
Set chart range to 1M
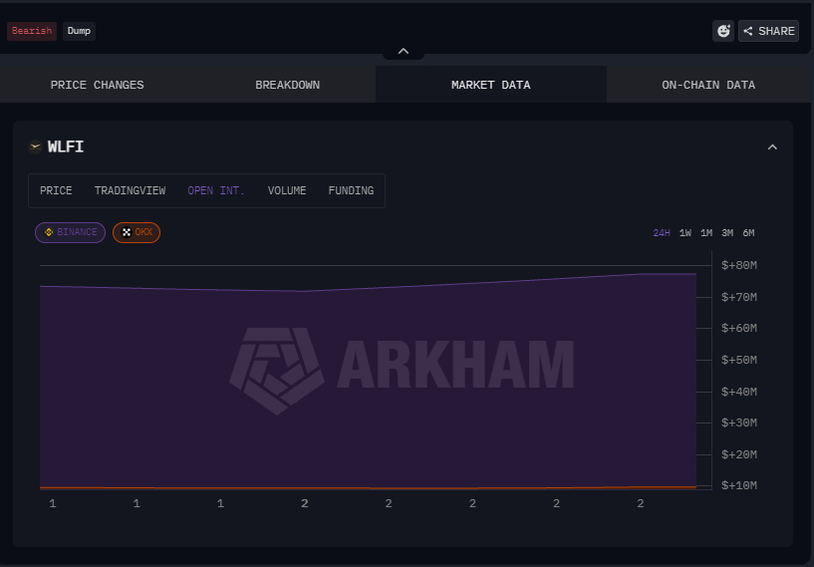click(x=706, y=232)
